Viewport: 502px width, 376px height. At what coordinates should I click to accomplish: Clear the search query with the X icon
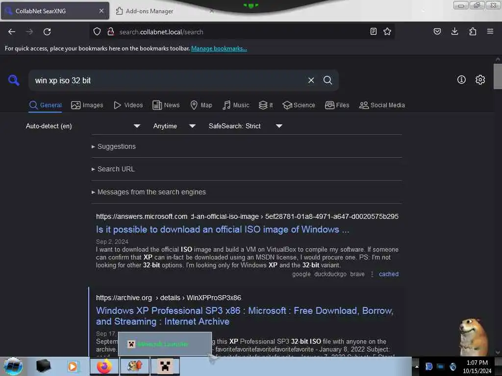(x=311, y=80)
